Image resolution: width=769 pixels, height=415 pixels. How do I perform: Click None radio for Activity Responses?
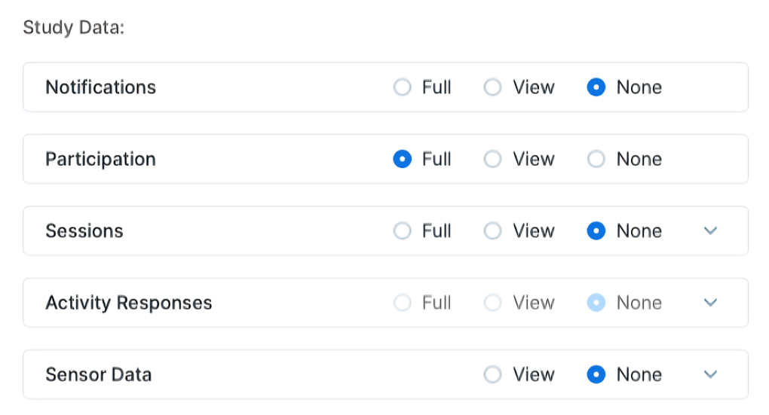pyautogui.click(x=596, y=303)
